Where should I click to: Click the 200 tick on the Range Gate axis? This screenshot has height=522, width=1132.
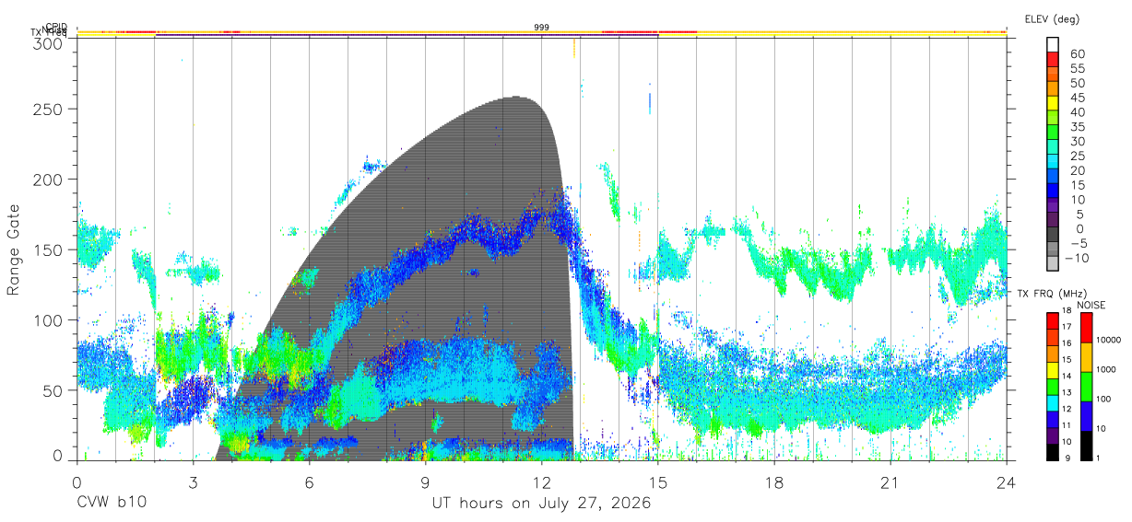tap(46, 179)
